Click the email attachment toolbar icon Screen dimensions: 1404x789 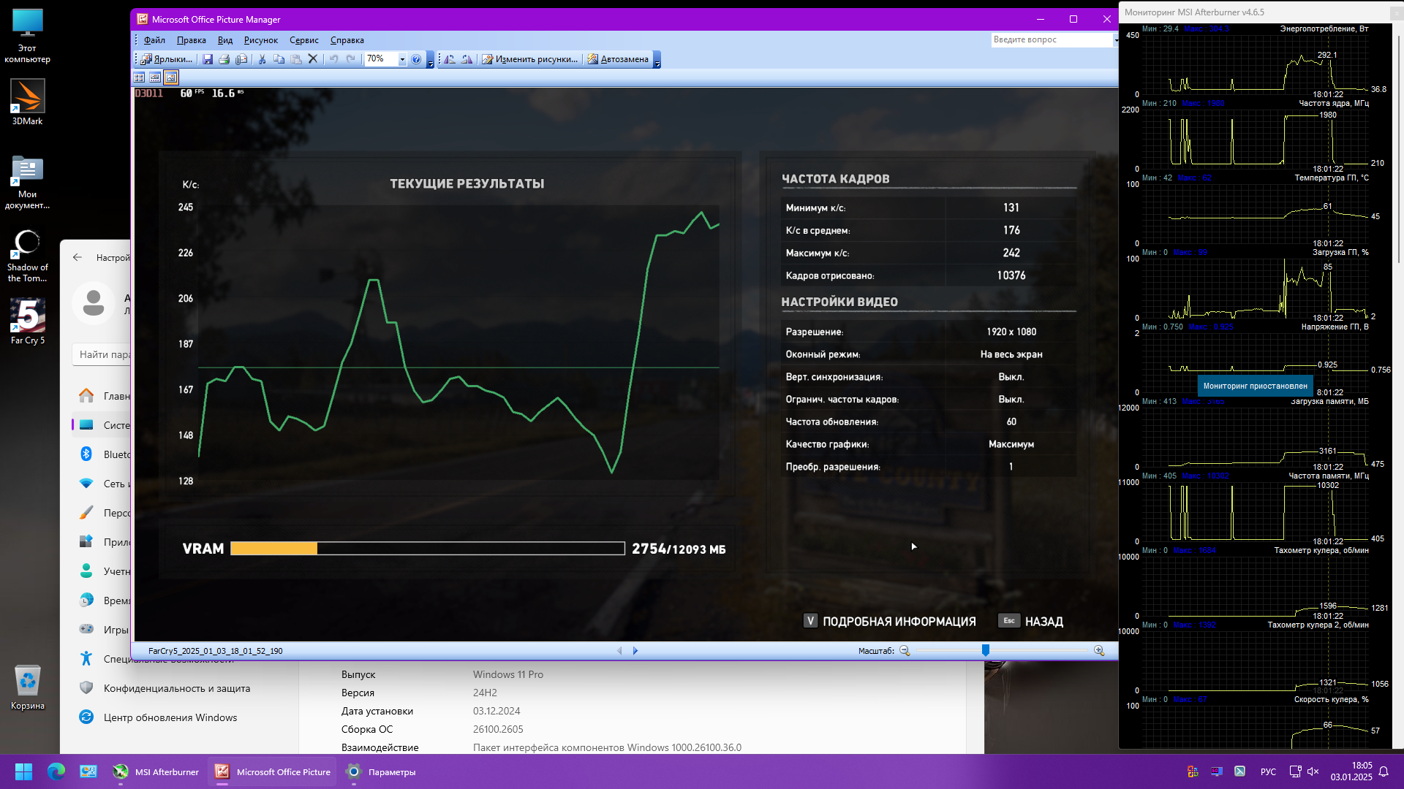pos(241,59)
